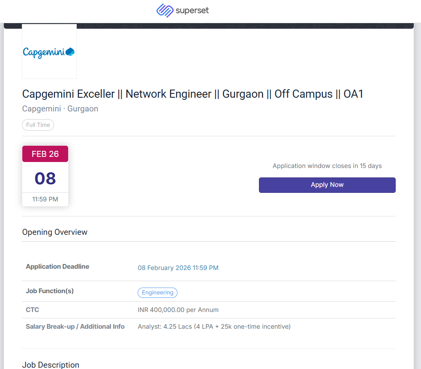Click the Apply Now button
The width and height of the screenshot is (421, 369).
pyautogui.click(x=327, y=185)
